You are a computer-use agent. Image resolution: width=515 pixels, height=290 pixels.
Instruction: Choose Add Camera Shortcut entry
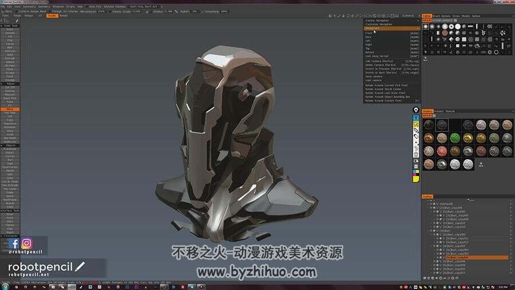click(392, 61)
